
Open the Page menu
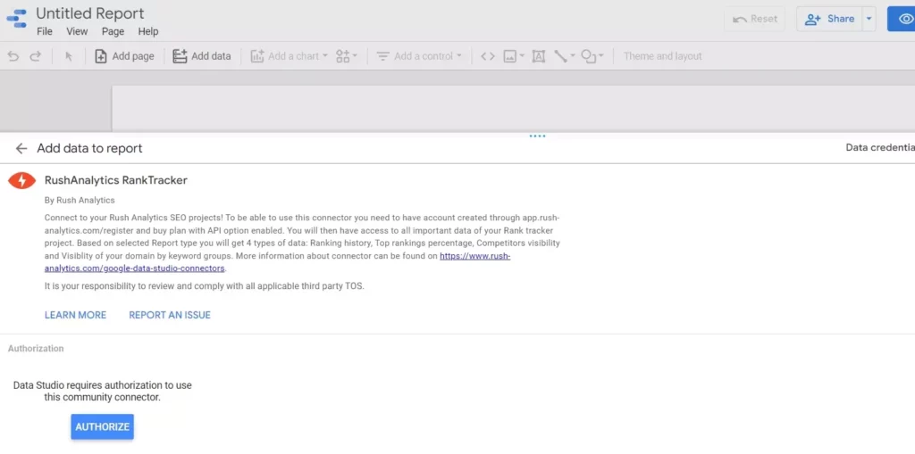click(113, 31)
